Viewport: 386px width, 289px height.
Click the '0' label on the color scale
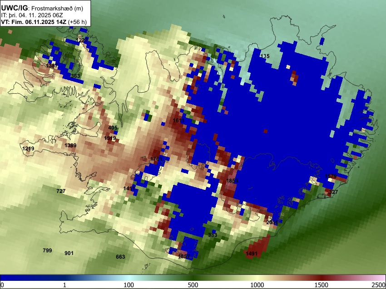tap(2, 285)
